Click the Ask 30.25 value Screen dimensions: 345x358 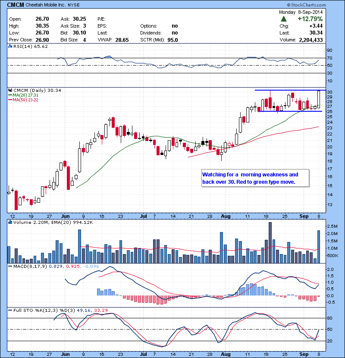[x=79, y=19]
